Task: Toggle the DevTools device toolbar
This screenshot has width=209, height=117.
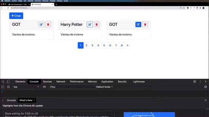Action: point(8,82)
